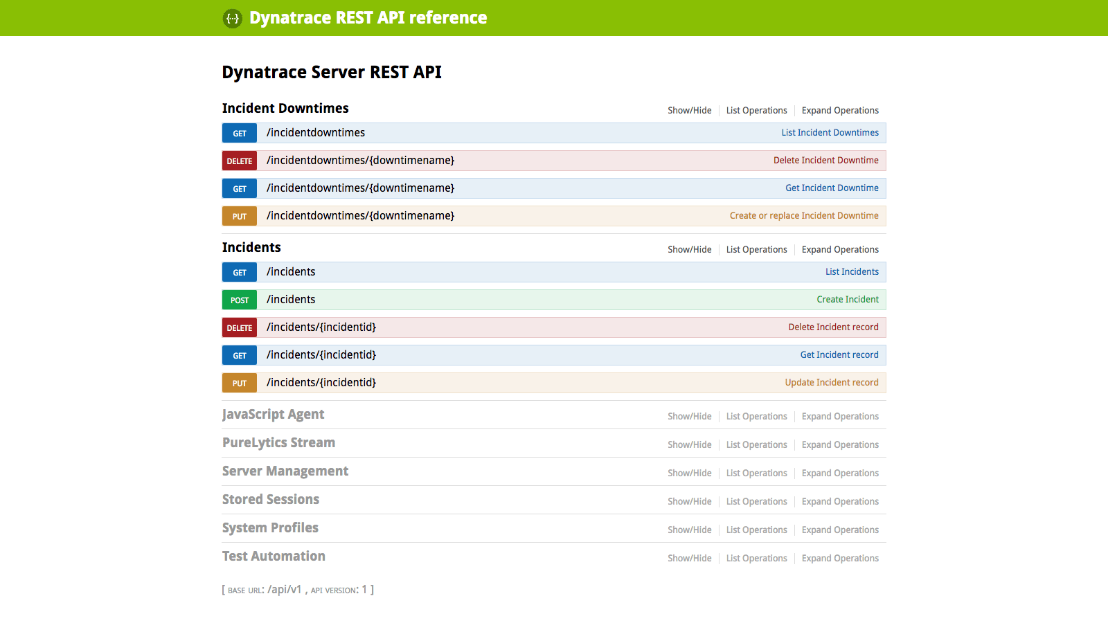
Task: Open Delete Incident Downtime operation
Action: (x=825, y=161)
